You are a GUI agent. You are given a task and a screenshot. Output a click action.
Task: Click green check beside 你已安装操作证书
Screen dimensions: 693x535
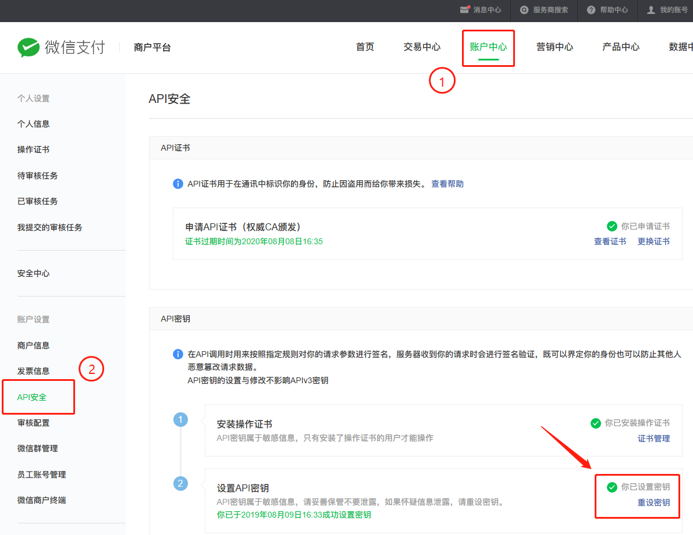click(596, 423)
